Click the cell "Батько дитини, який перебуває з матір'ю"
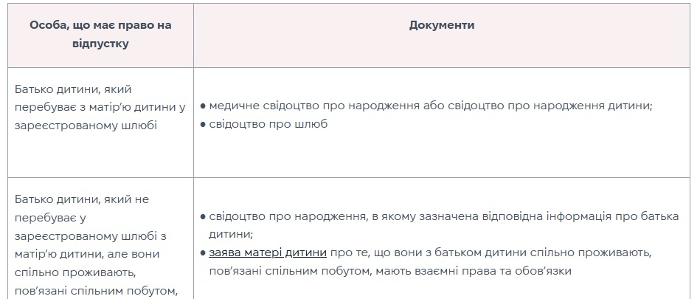This screenshot has width=700, height=299. click(x=100, y=107)
